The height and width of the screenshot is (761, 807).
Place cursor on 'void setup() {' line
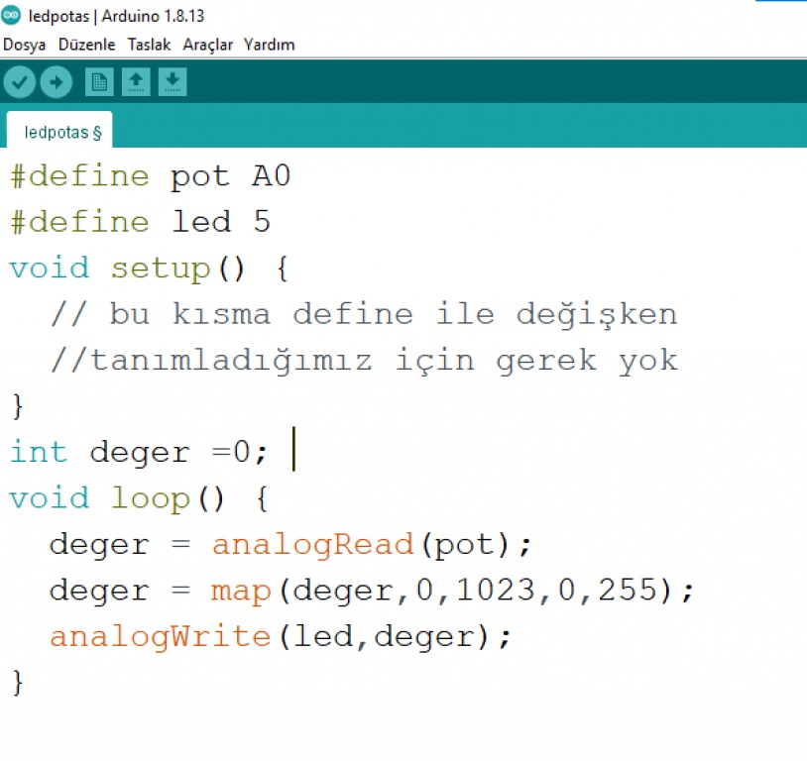(x=150, y=269)
